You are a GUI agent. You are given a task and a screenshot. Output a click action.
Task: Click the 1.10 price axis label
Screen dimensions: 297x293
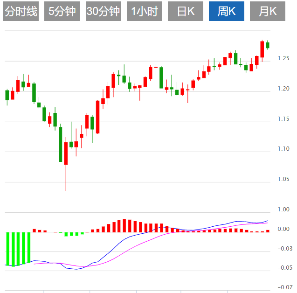point(283,149)
